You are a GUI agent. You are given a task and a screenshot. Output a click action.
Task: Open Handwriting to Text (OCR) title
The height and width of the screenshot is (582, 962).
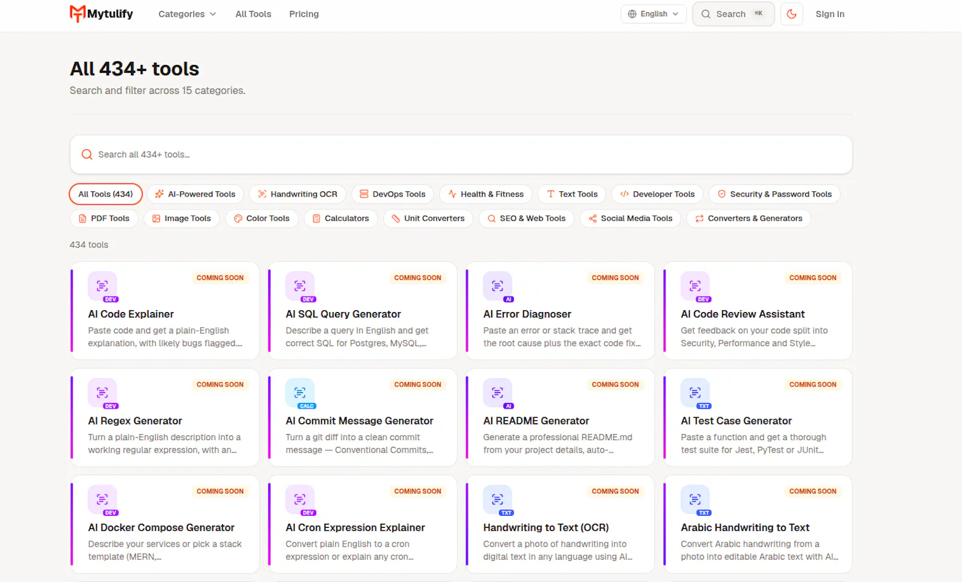546,527
